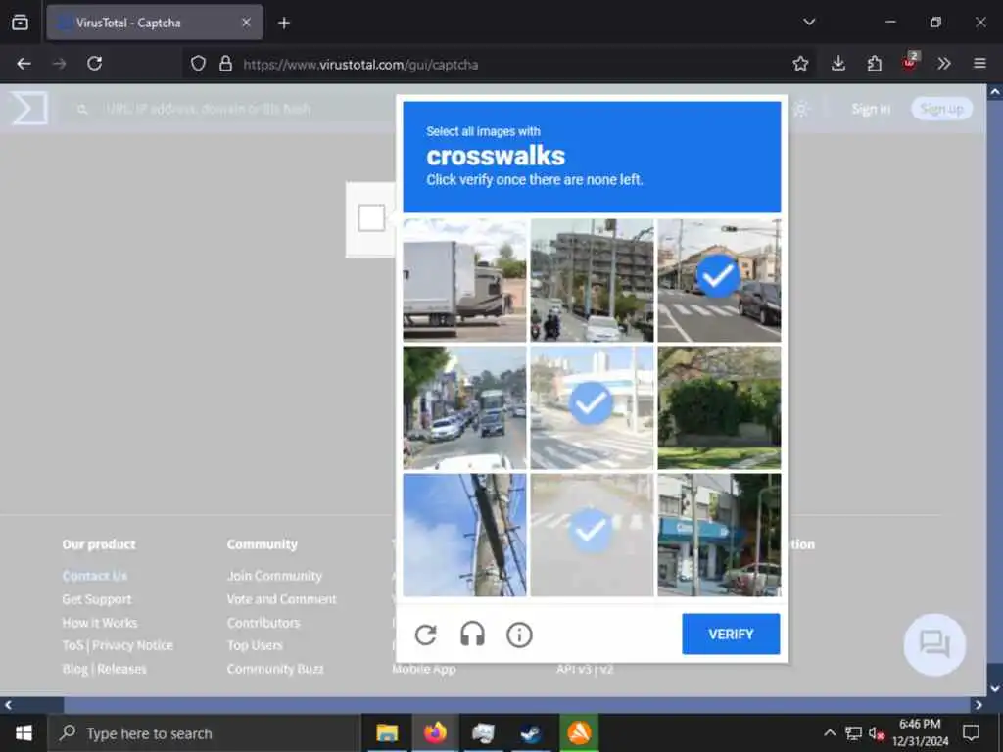
Task: Open Join Community link
Action: [274, 576]
